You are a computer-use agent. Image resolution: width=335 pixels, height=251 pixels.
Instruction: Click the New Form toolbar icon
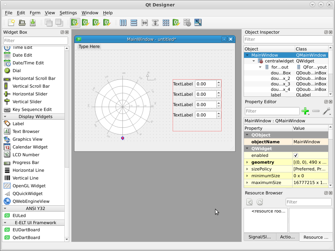tap(11, 23)
